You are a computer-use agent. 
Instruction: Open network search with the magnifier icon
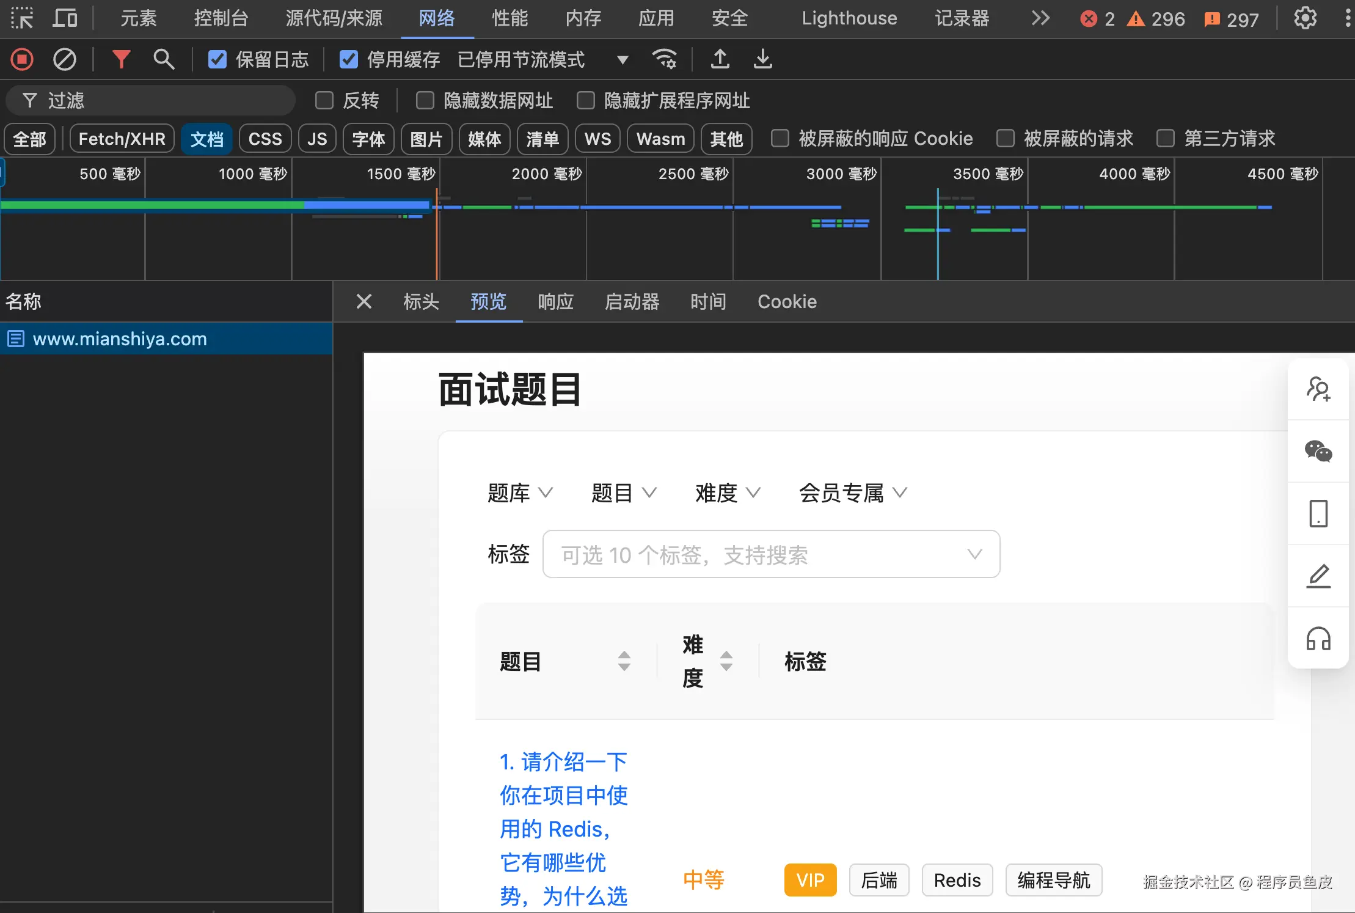pos(163,59)
